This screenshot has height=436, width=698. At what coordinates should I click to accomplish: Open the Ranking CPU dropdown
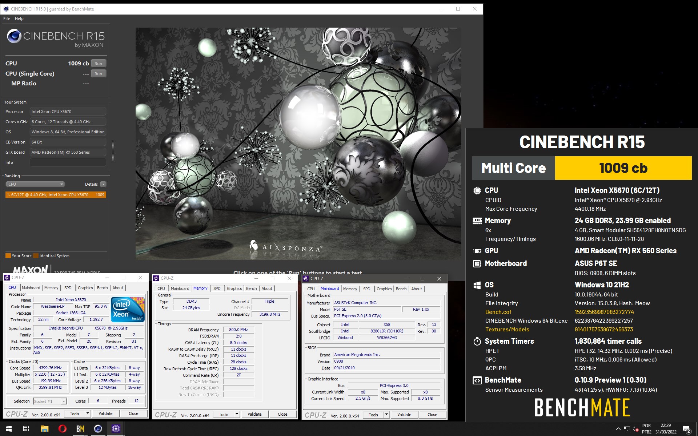[35, 184]
